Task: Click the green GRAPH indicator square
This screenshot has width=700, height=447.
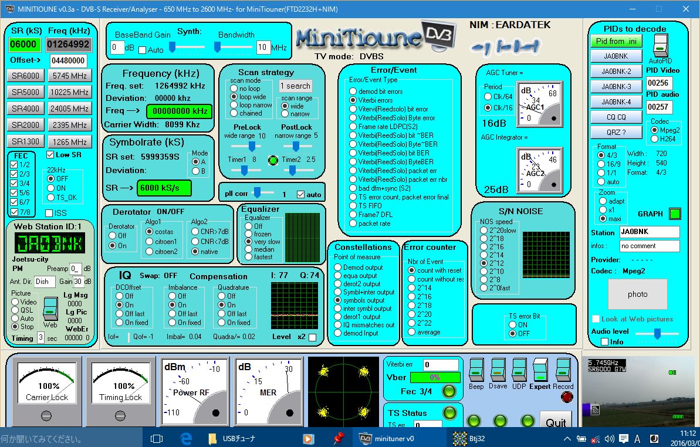Action: [675, 214]
